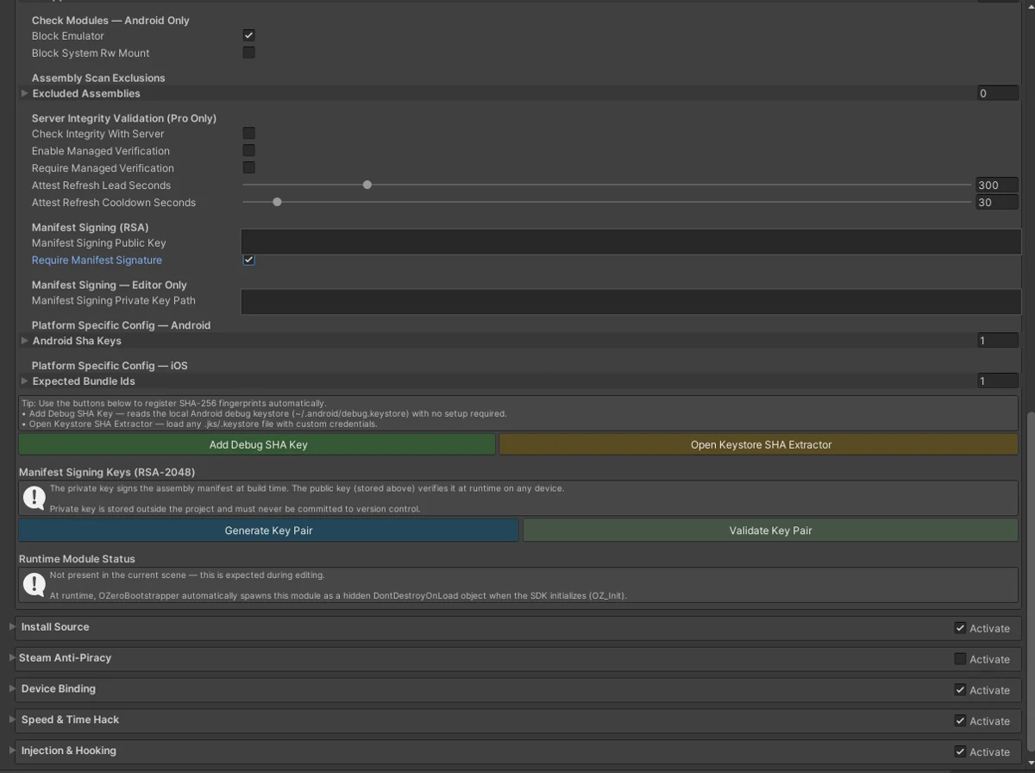Uncheck the Block Emulator checkbox
The height and width of the screenshot is (773, 1035).
(x=248, y=35)
